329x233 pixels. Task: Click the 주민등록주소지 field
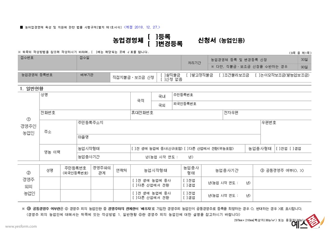(x=169, y=127)
